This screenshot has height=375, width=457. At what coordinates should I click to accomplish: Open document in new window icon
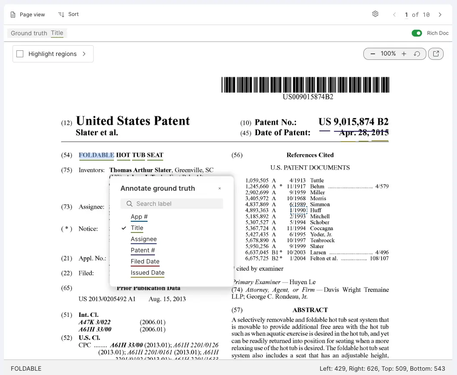(436, 54)
